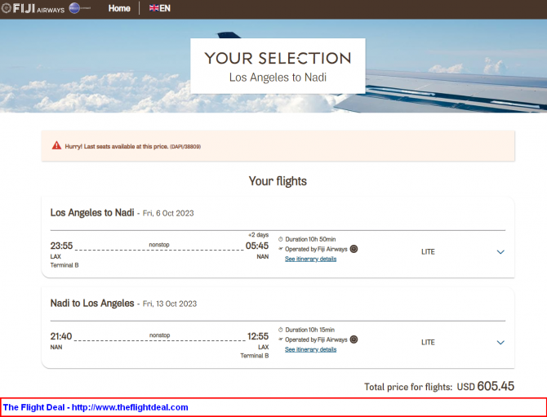This screenshot has width=547, height=417.
Task: Click the red warning triangle icon
Action: [56, 146]
